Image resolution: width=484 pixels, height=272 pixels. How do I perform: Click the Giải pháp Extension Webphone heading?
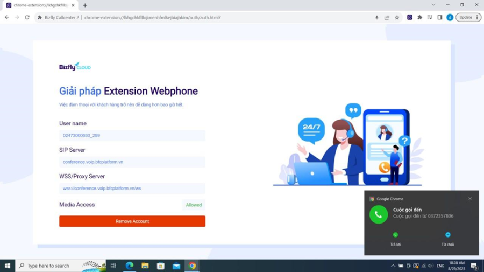(129, 91)
